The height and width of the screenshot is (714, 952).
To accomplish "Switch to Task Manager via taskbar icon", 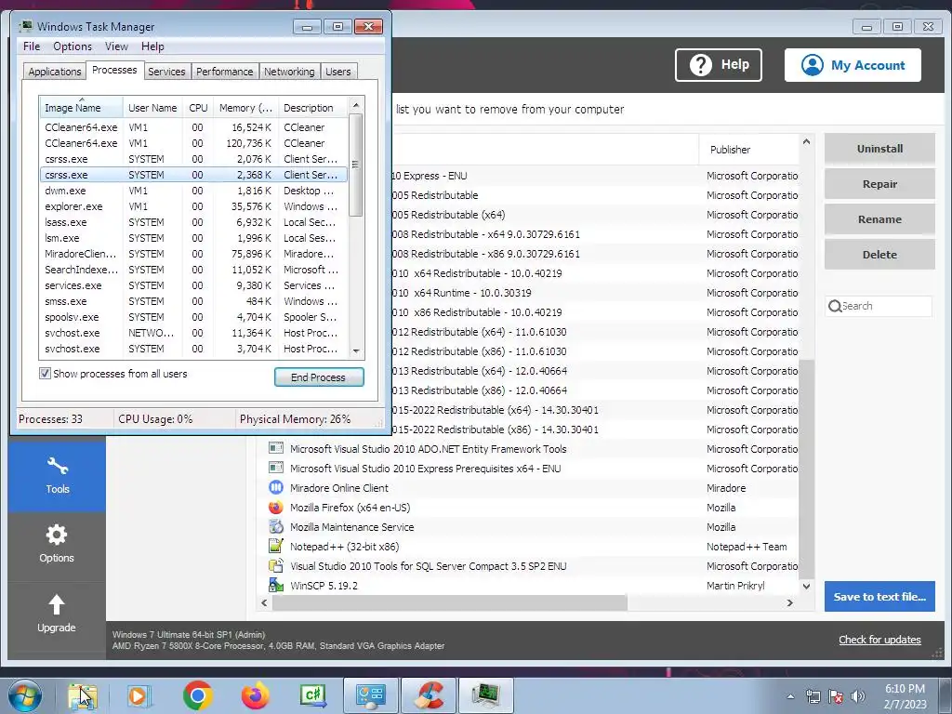I will 486,695.
